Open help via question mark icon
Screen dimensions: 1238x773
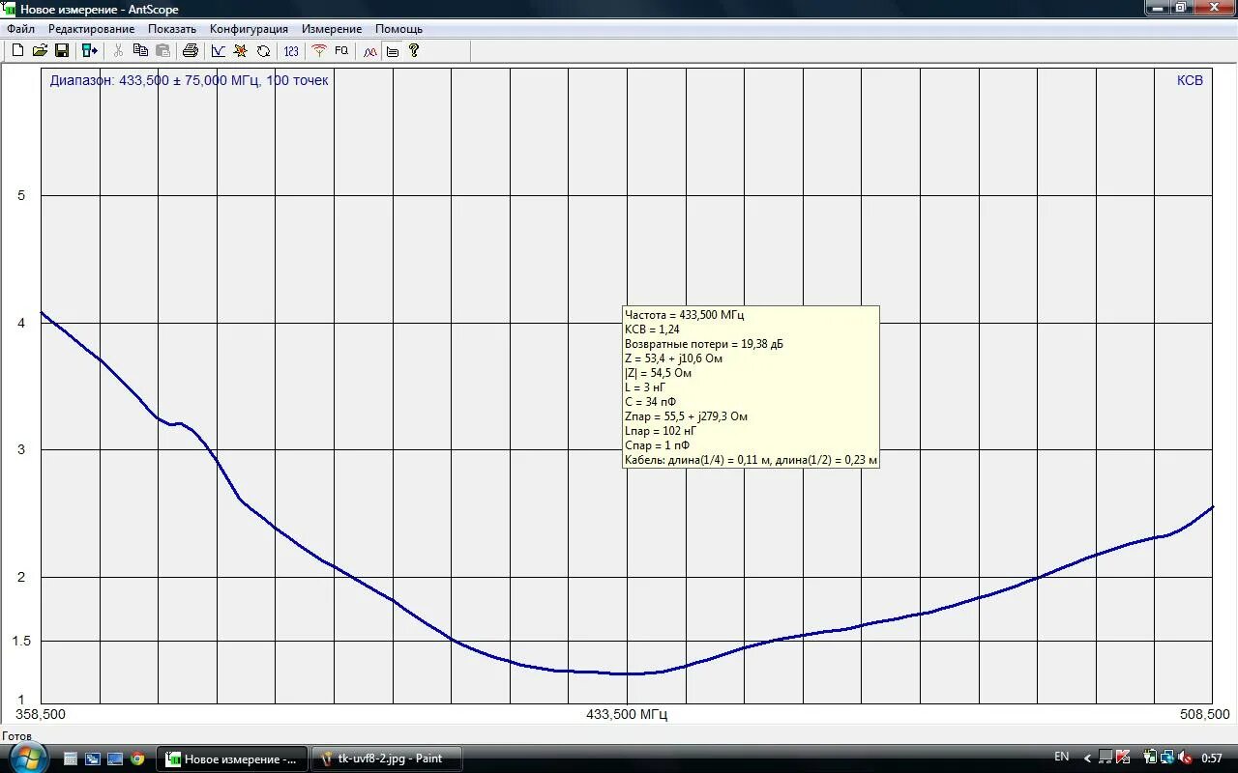[x=414, y=50]
